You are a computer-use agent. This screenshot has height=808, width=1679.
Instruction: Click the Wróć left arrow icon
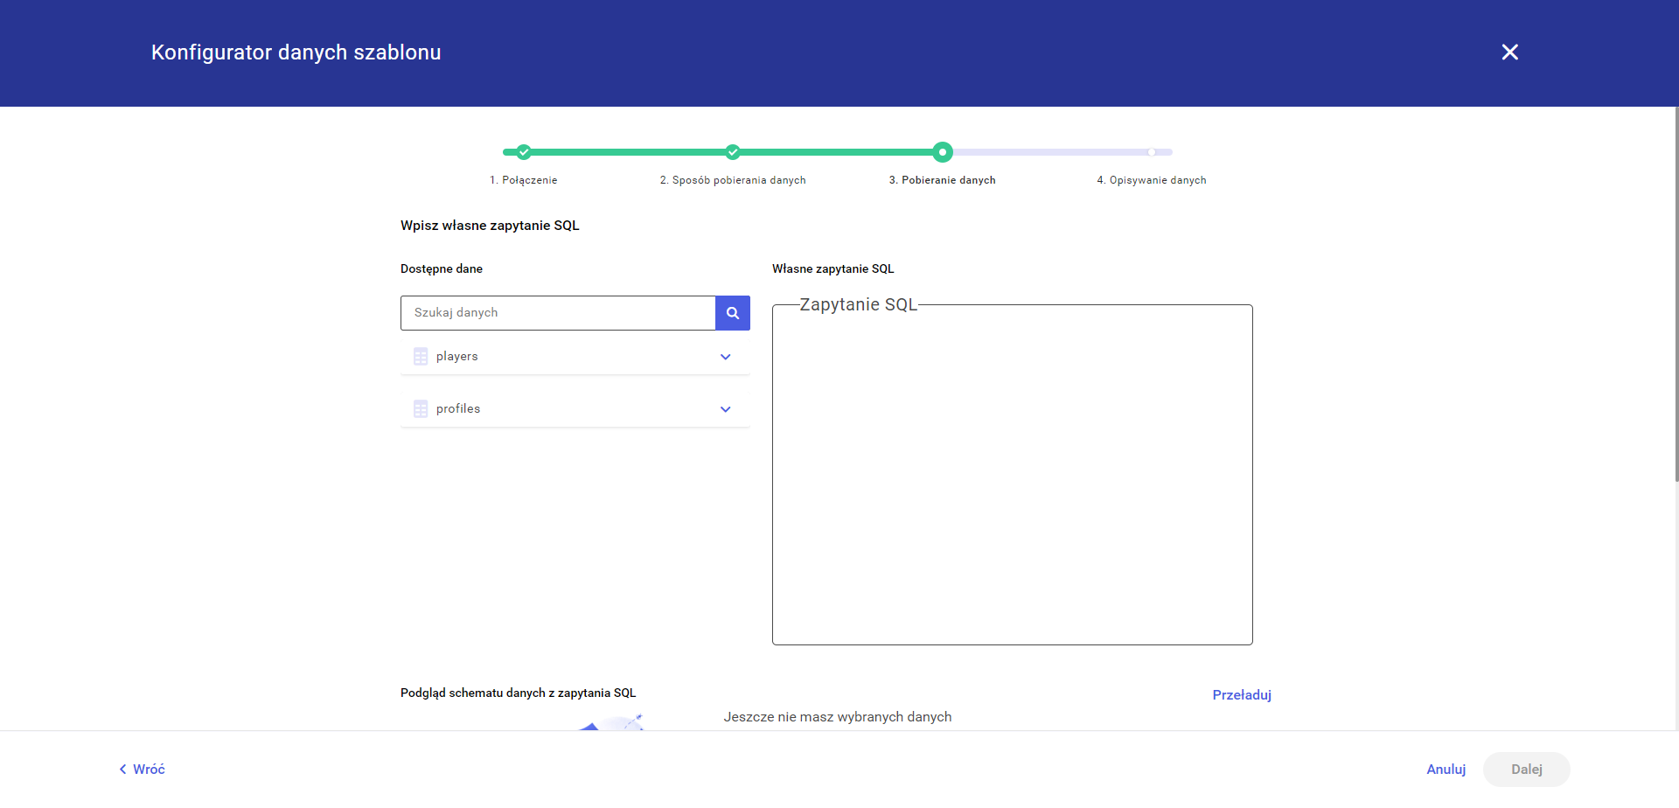[122, 770]
